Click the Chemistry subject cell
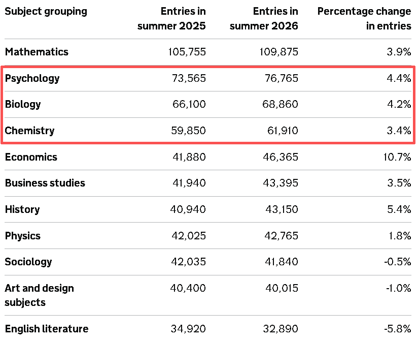Image resolution: width=418 pixels, height=341 pixels. coord(29,131)
